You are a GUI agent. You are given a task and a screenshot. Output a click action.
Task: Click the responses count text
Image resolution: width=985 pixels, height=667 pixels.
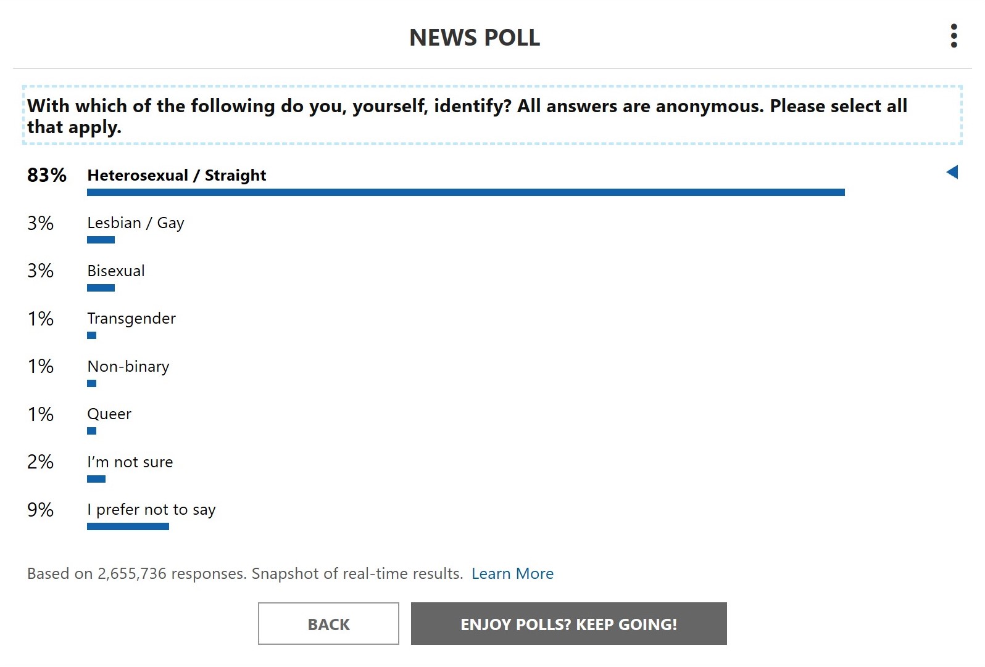pyautogui.click(x=245, y=574)
